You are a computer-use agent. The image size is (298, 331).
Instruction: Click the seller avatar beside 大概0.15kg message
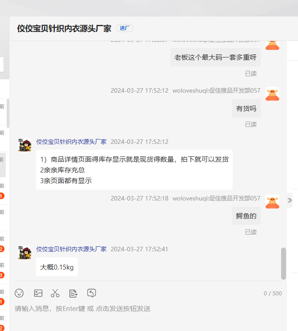pos(24,253)
